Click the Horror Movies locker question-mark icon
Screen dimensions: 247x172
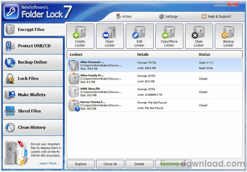click(77, 109)
